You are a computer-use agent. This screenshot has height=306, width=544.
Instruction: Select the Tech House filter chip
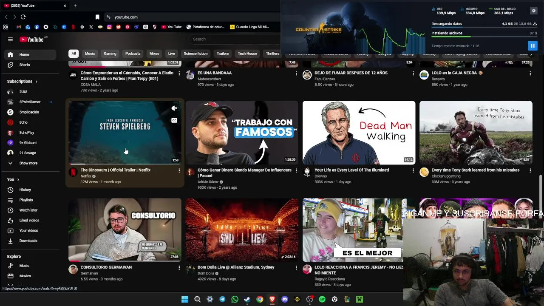247,54
